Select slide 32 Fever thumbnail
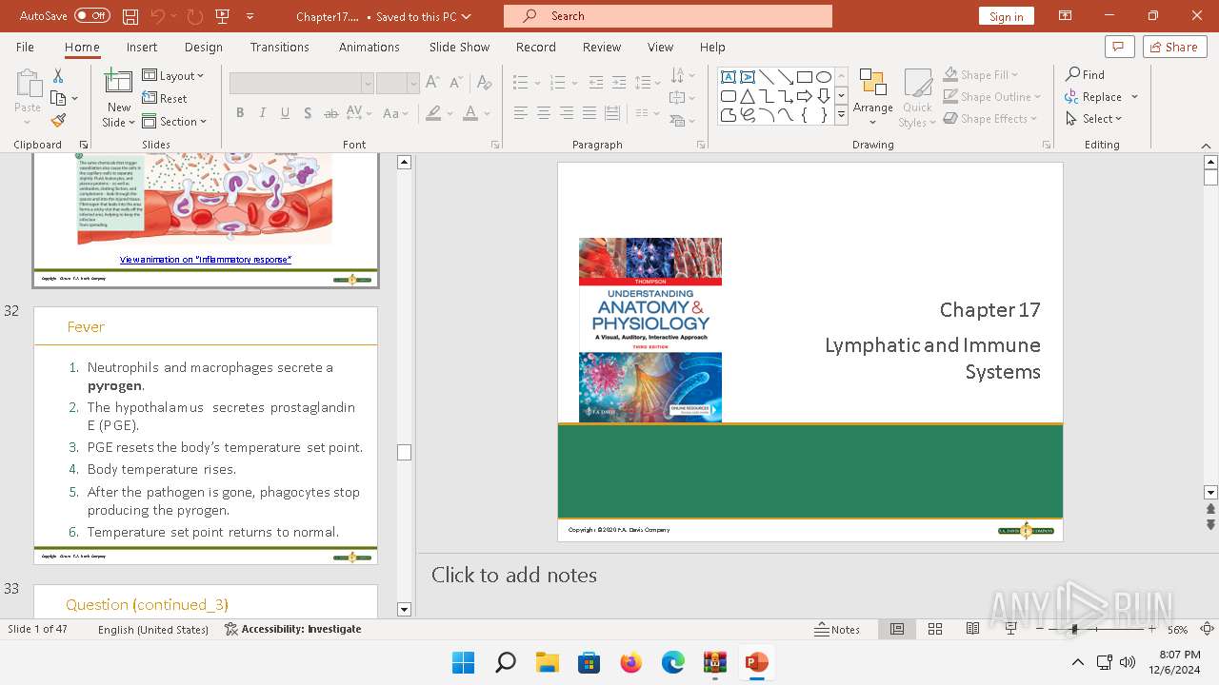The height and width of the screenshot is (685, 1219). pyautogui.click(x=206, y=435)
